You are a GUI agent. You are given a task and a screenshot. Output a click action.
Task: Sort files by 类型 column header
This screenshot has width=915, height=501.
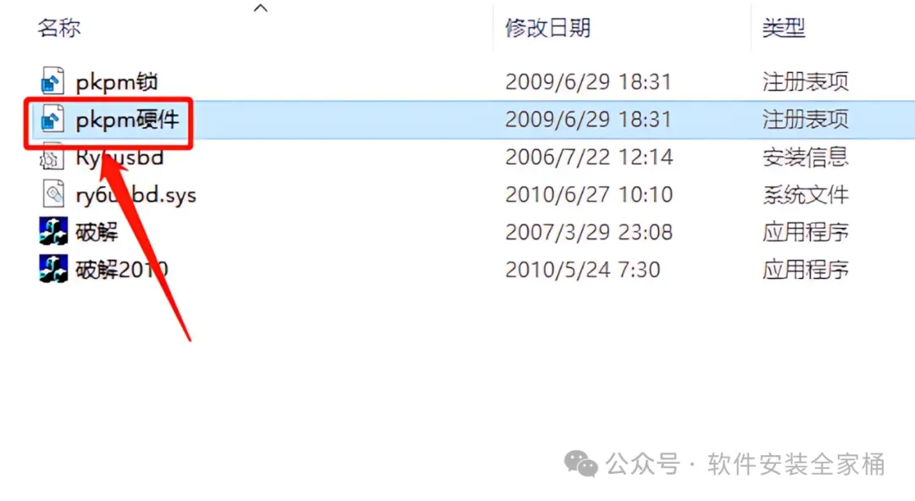784,27
